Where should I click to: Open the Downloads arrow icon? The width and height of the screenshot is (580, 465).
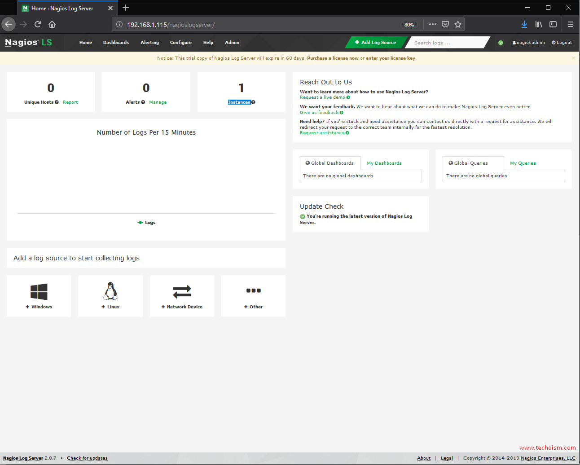[524, 24]
